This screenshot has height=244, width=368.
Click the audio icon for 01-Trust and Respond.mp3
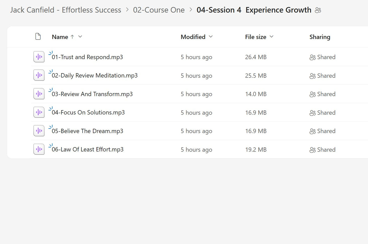[x=39, y=57]
